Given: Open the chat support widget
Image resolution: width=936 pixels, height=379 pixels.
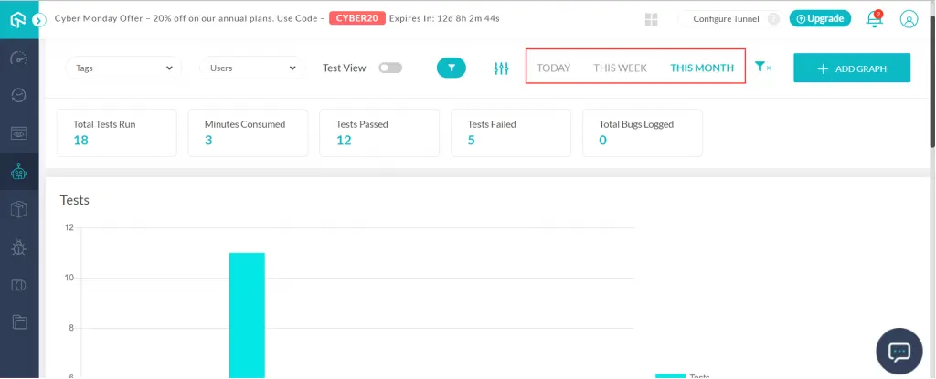Looking at the screenshot, I should (899, 352).
